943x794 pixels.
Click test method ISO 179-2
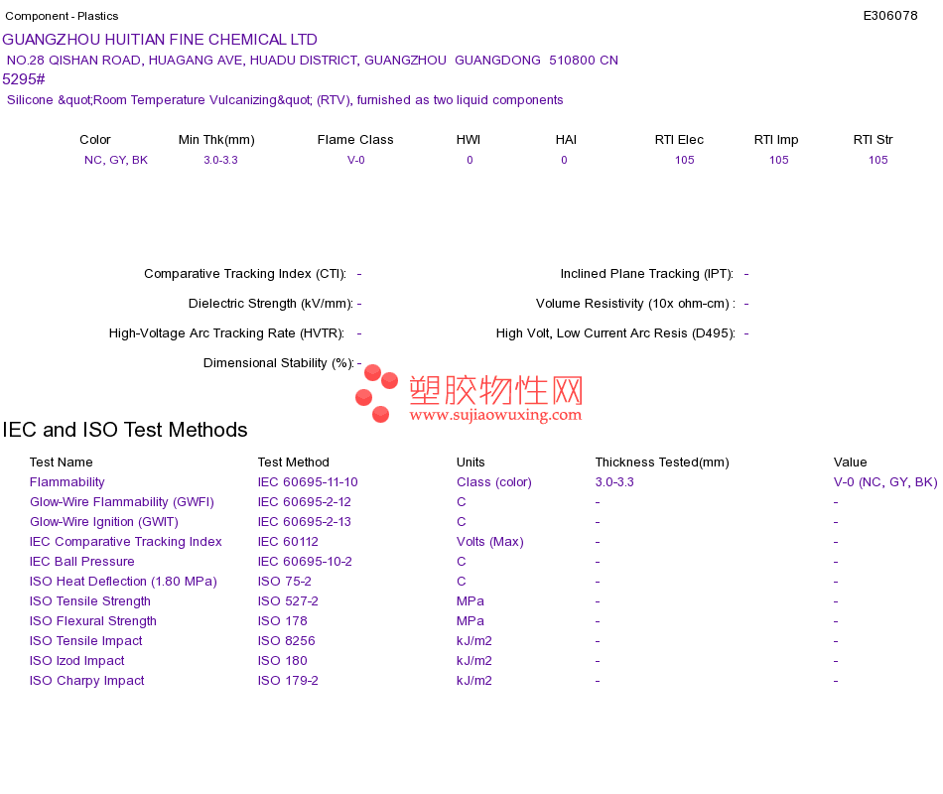(x=288, y=680)
